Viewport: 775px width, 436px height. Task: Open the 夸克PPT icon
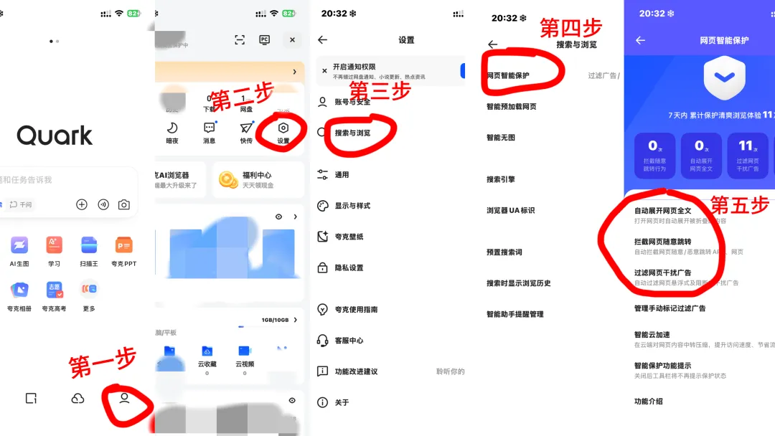(123, 245)
